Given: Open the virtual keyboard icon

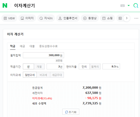Looking at the screenshot, I should tap(123, 5).
